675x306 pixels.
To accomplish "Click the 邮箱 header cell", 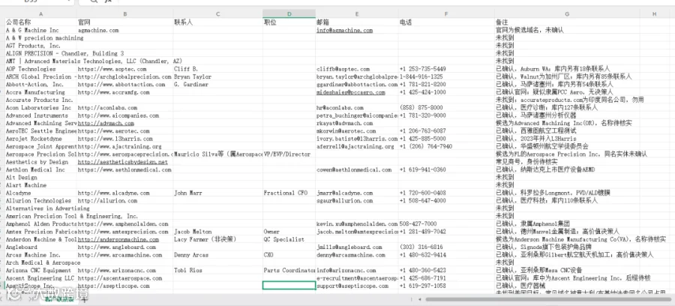I will (x=357, y=22).
